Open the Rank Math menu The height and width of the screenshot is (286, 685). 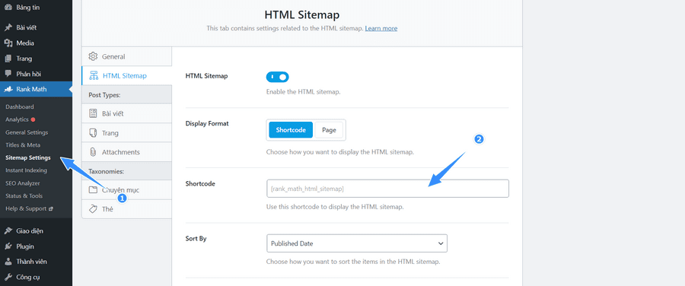point(36,90)
